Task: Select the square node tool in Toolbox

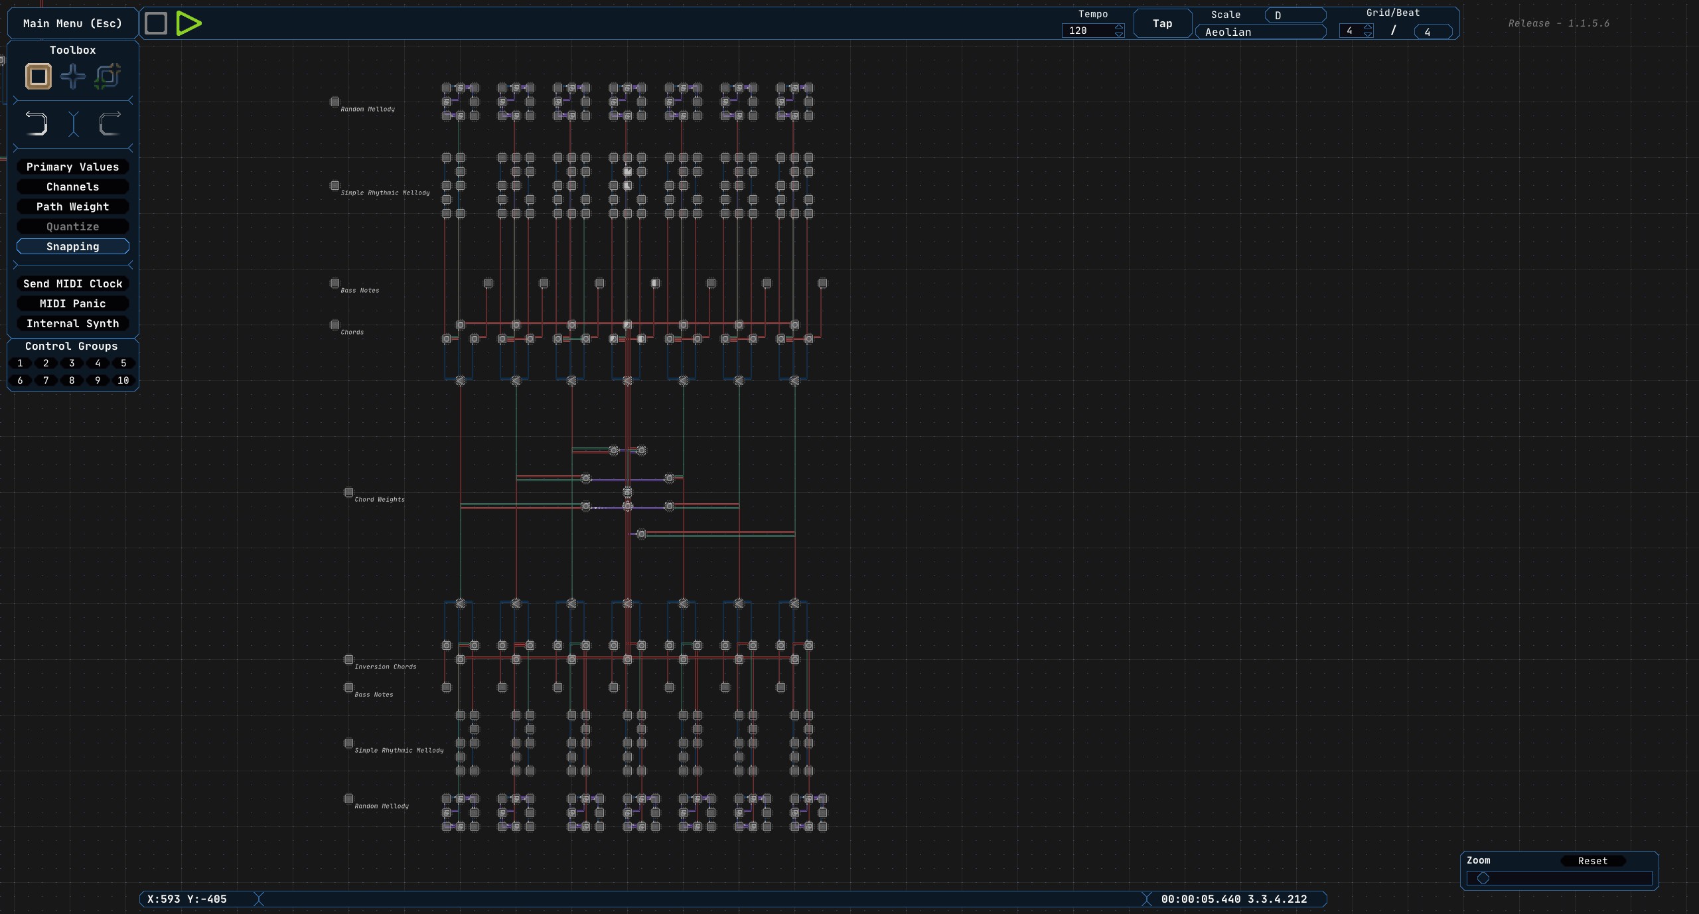Action: pos(38,76)
